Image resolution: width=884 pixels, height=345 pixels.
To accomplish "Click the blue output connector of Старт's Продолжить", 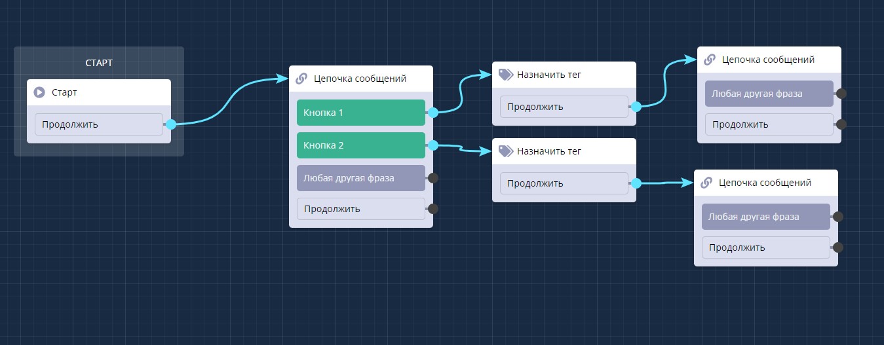I will [170, 124].
